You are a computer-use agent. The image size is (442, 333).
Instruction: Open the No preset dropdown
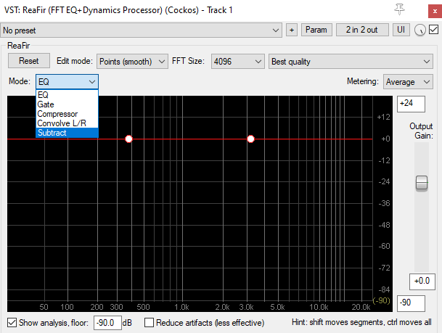point(142,30)
